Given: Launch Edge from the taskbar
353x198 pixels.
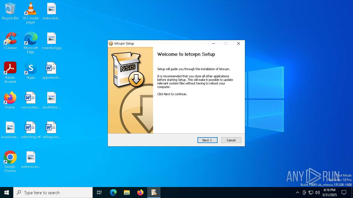Looking at the screenshot, I should (113, 193).
